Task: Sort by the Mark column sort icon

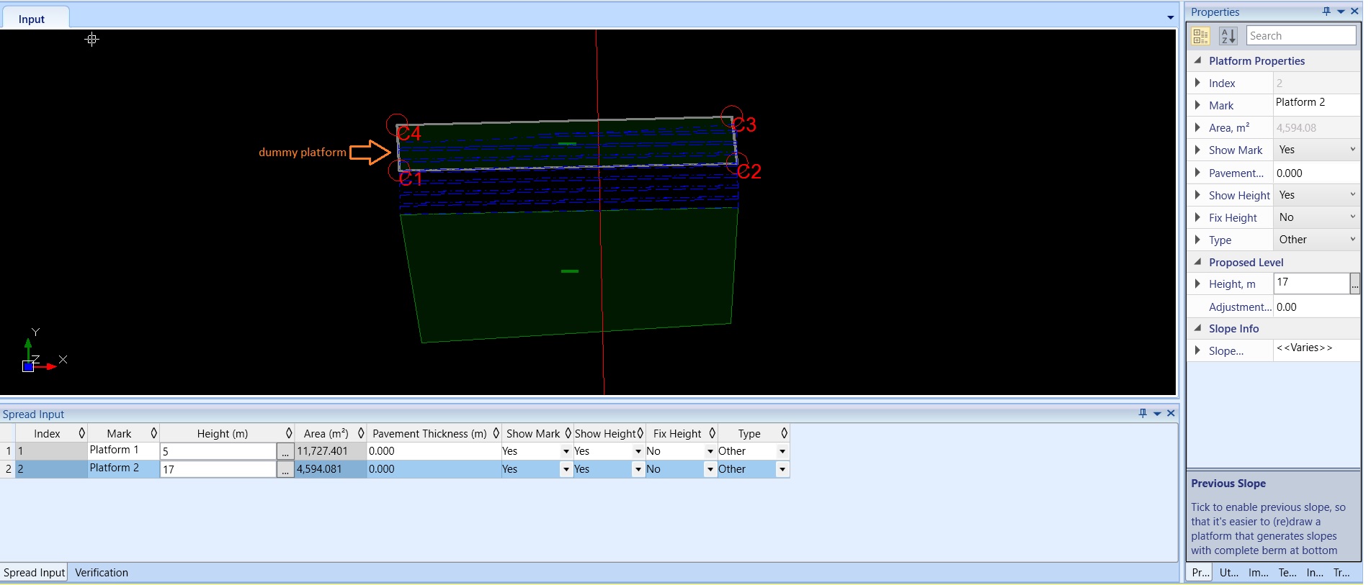Action: 153,433
